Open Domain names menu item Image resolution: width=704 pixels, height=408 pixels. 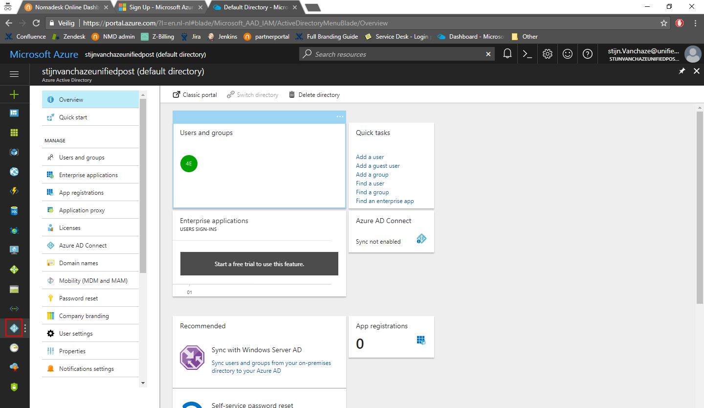click(x=90, y=263)
